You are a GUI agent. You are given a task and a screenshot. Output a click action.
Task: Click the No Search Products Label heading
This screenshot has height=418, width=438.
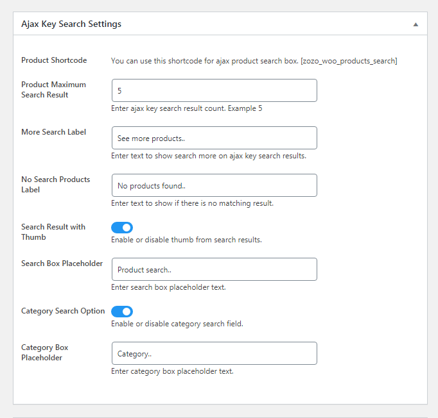coord(56,185)
